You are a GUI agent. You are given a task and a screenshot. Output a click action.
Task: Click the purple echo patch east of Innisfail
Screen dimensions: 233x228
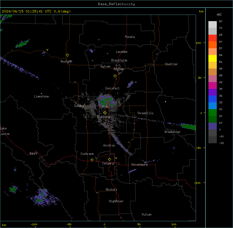click(x=130, y=84)
